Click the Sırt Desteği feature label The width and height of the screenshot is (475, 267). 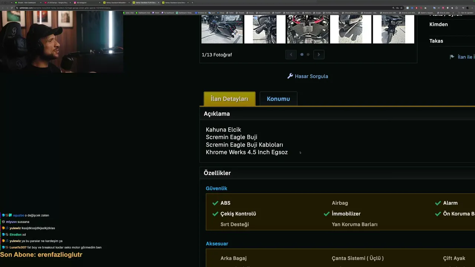pos(235,224)
